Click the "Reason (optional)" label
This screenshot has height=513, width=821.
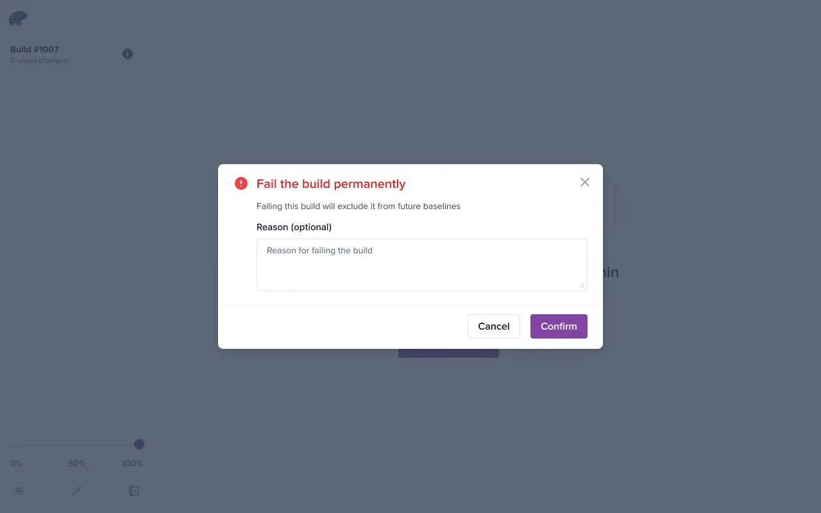pyautogui.click(x=294, y=227)
